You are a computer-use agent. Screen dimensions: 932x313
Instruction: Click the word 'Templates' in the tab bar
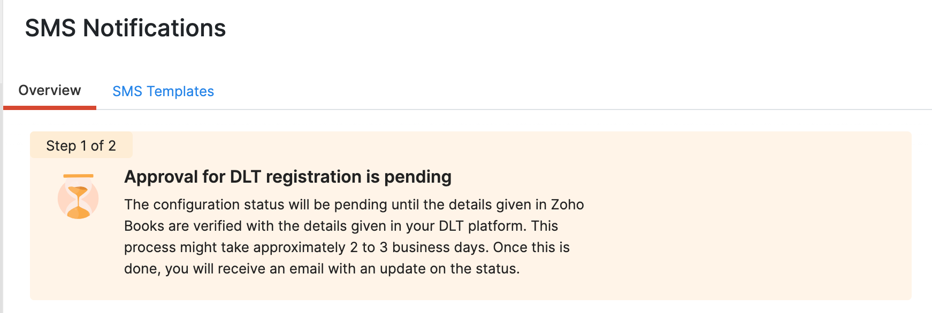point(180,91)
